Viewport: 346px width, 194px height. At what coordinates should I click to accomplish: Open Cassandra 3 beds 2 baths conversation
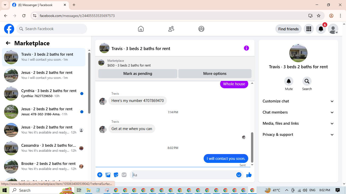tap(44, 148)
